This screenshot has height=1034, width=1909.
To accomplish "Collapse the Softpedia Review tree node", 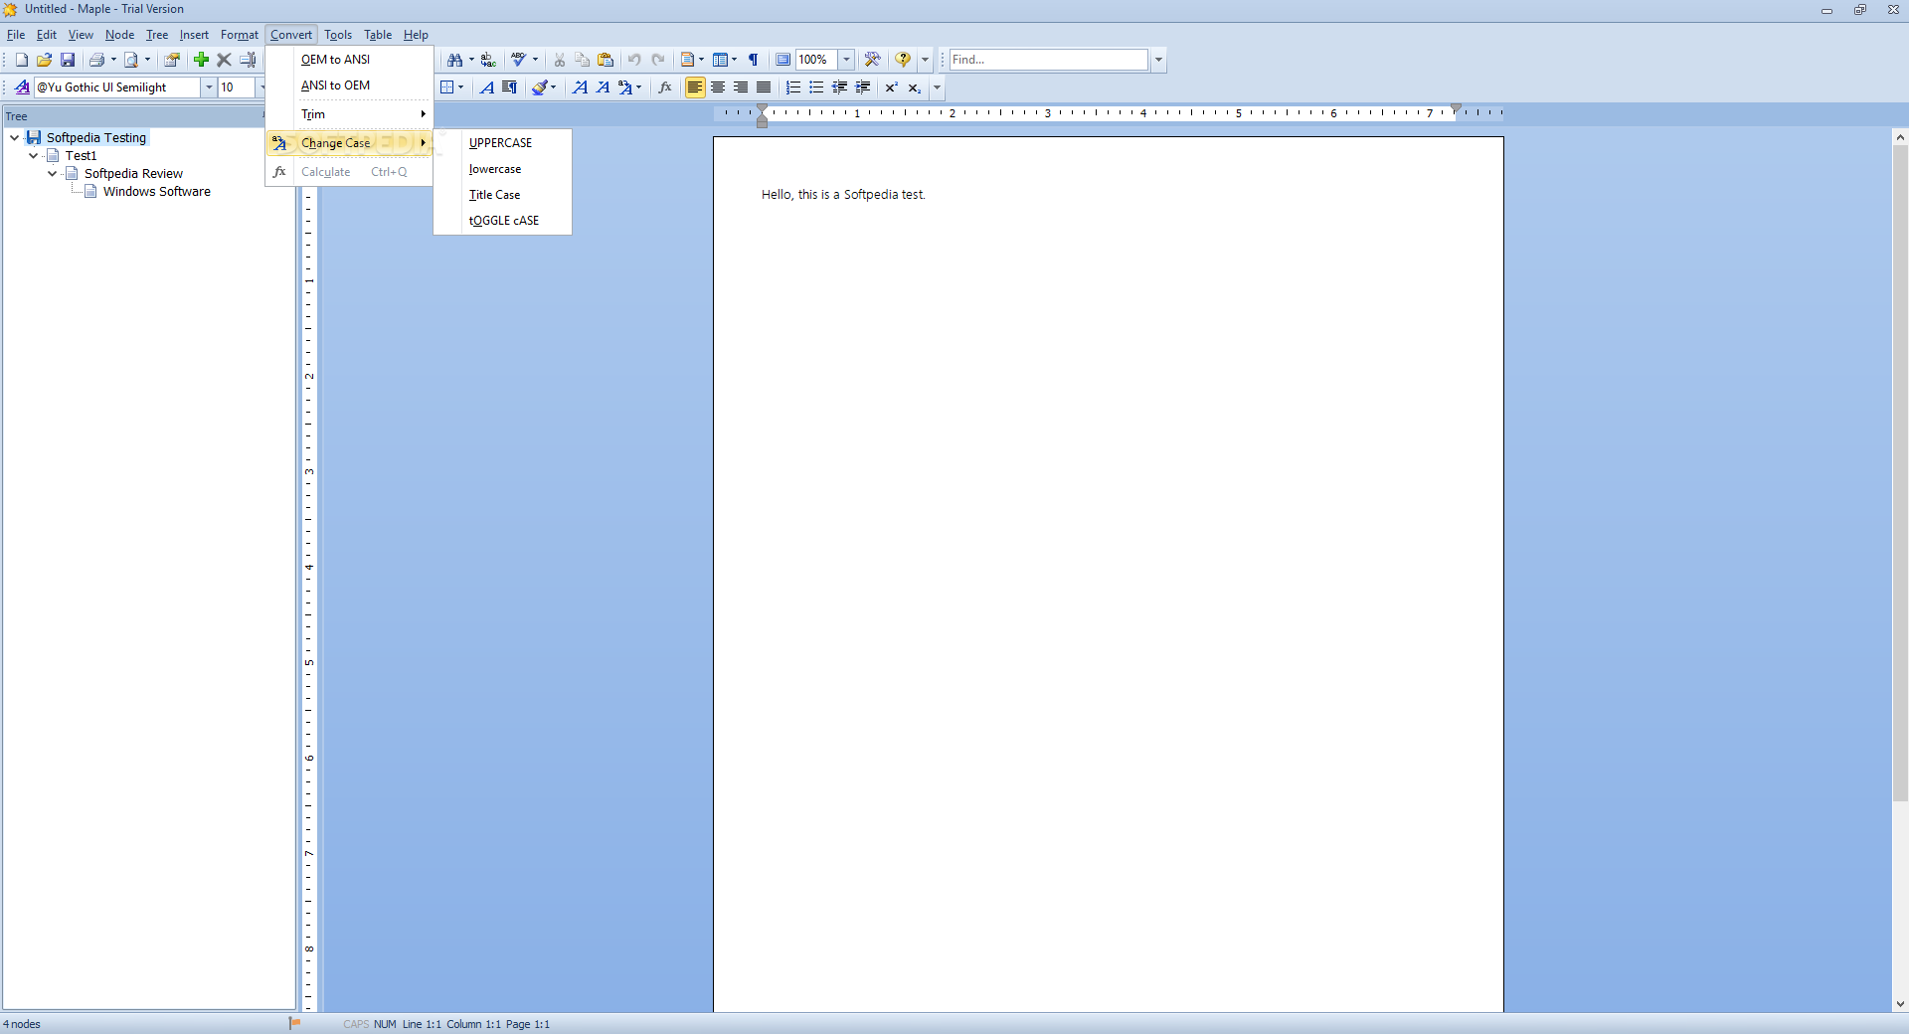I will 53,173.
